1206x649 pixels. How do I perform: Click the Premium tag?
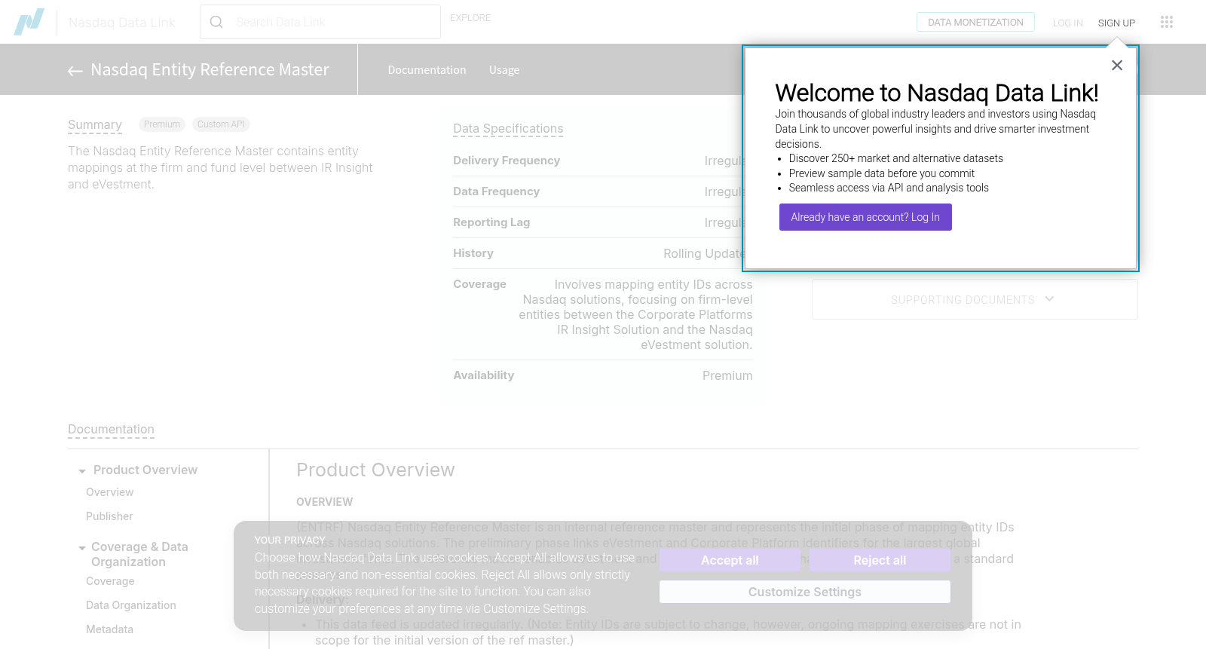click(x=162, y=124)
